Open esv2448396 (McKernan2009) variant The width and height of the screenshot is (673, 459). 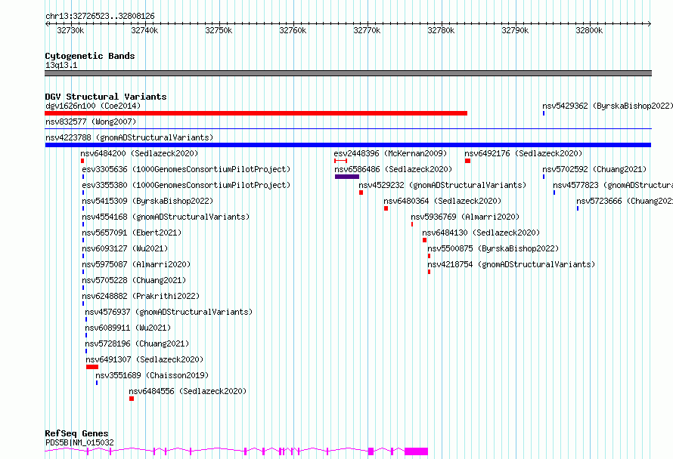[x=390, y=153]
